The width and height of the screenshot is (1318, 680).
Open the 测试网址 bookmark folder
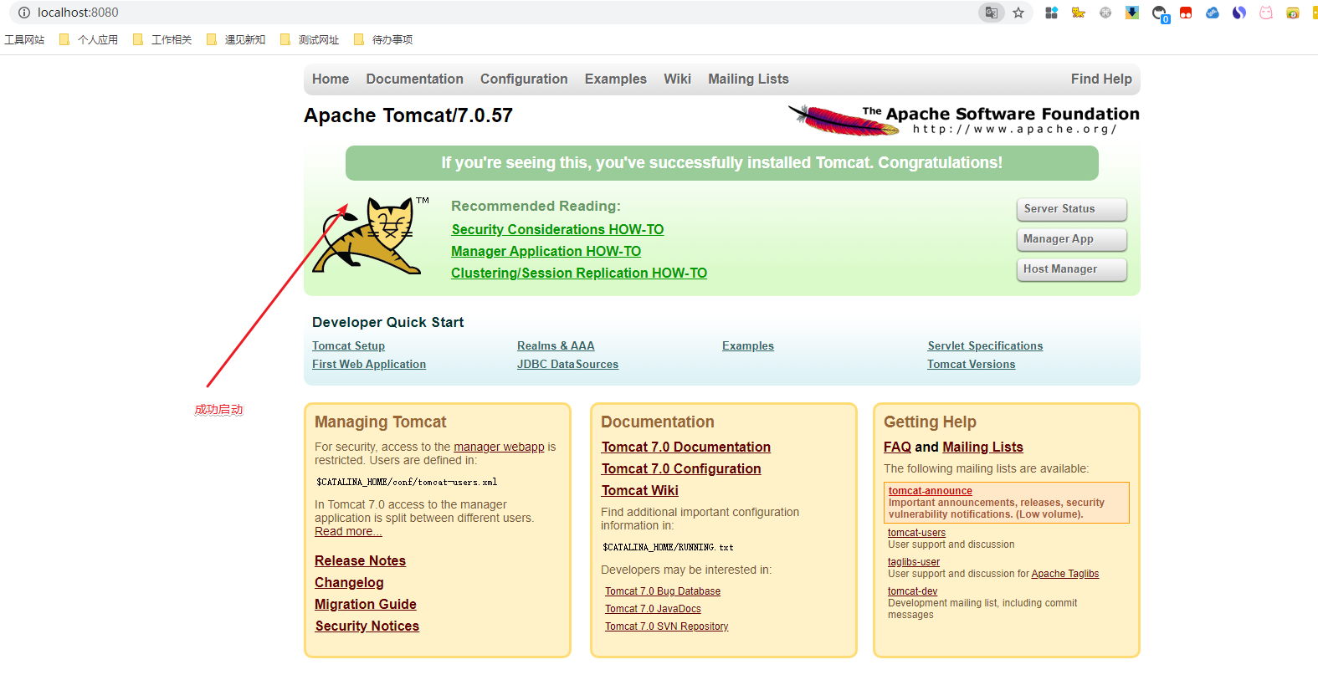point(310,39)
